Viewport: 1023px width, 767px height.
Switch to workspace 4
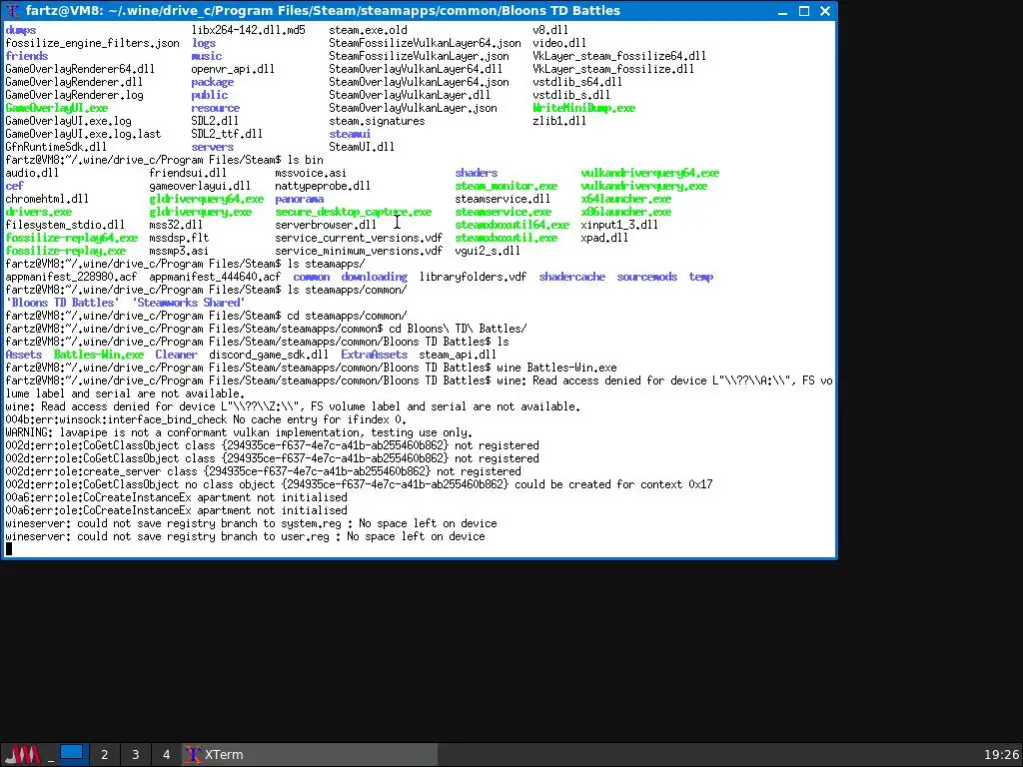pos(166,755)
